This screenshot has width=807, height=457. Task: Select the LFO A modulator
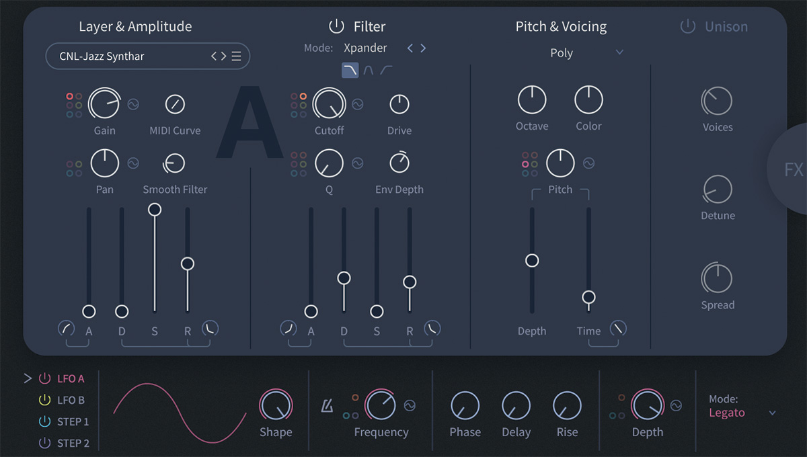tap(71, 378)
